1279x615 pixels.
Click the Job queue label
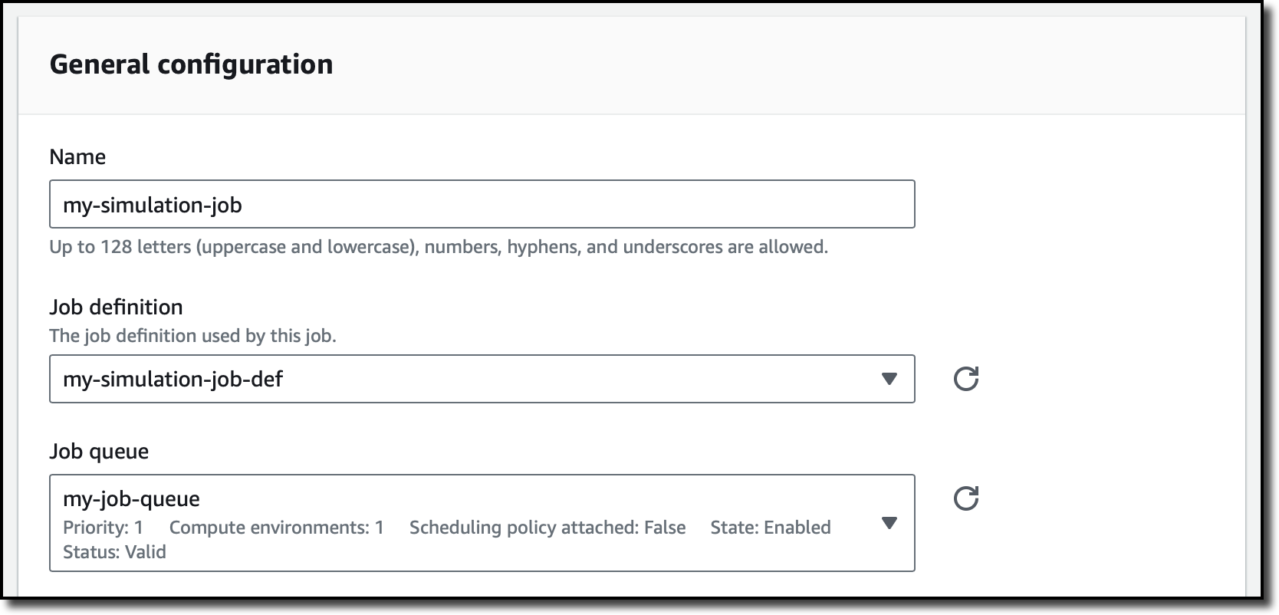click(99, 452)
